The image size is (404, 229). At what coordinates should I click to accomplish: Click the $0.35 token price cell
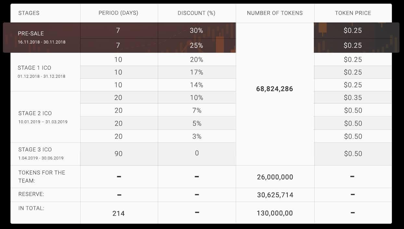[353, 98]
